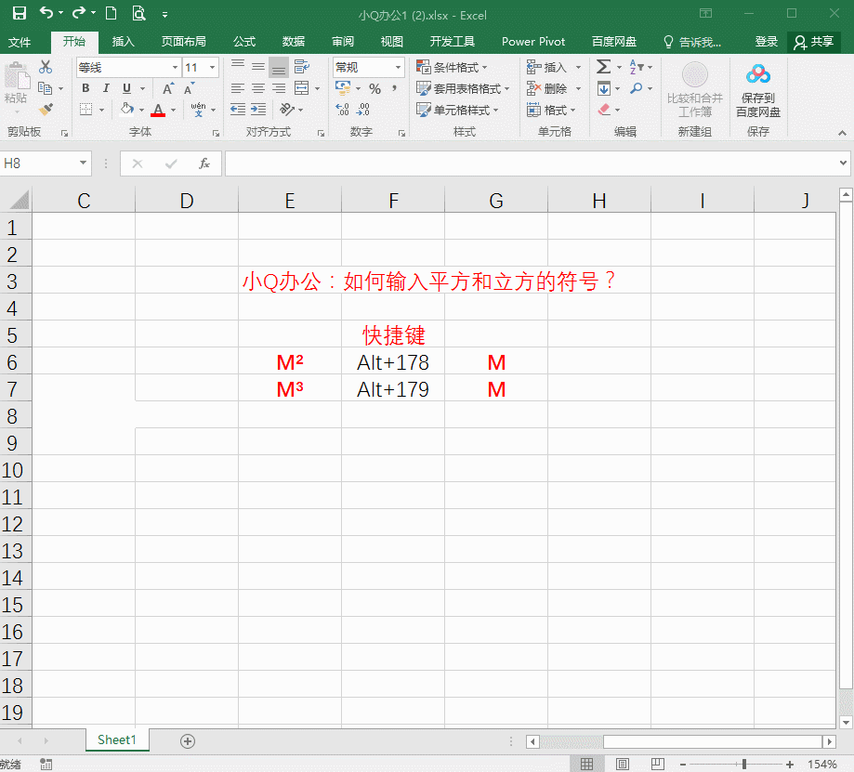This screenshot has height=772, width=854.
Task: Copy selection using the copy icon
Action: 45,88
